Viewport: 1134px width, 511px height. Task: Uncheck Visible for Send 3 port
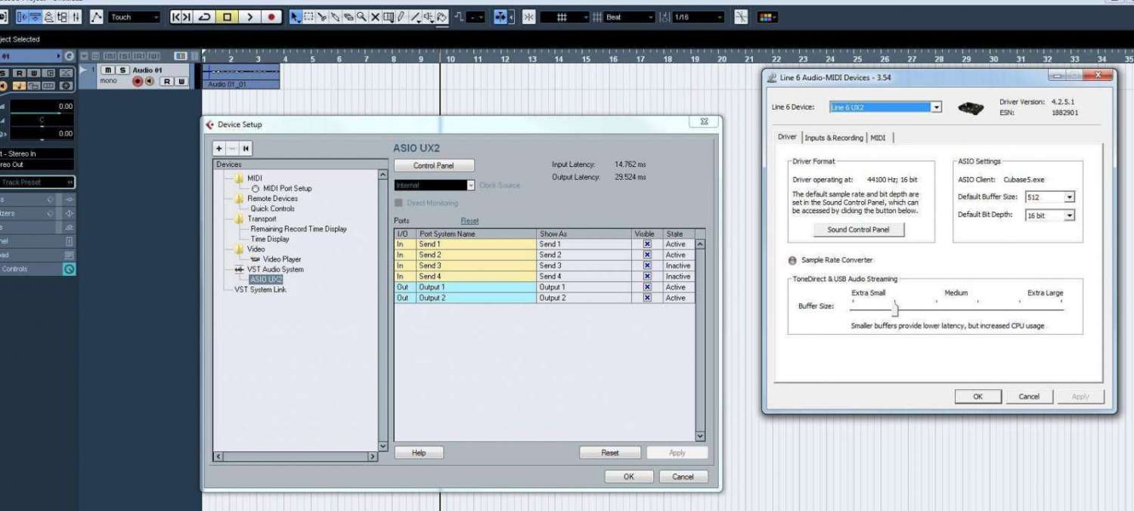(x=647, y=266)
